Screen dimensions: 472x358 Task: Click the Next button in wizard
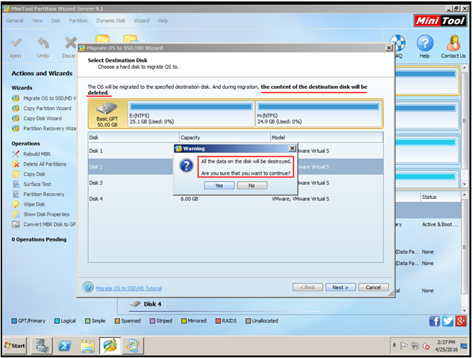341,288
